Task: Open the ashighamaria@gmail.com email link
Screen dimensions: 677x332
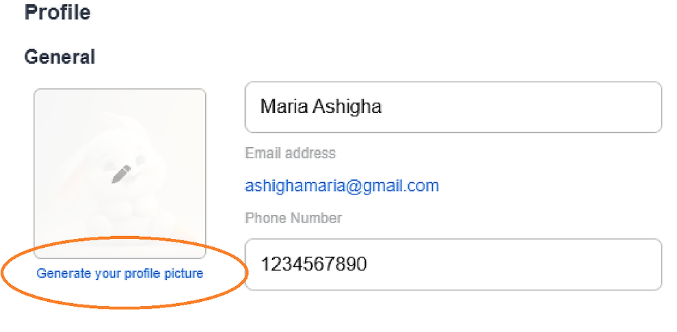Action: coord(342,186)
